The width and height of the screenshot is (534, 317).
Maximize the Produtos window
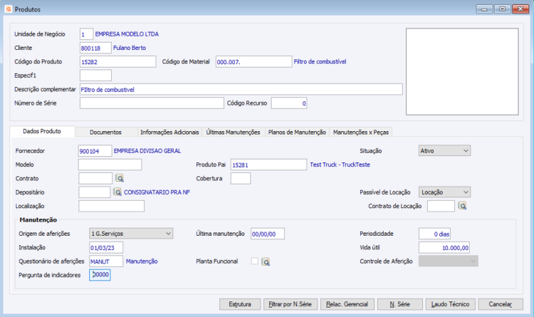tap(503, 9)
